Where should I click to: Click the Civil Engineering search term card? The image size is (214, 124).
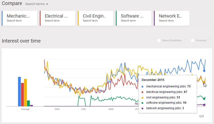[x=96, y=18]
